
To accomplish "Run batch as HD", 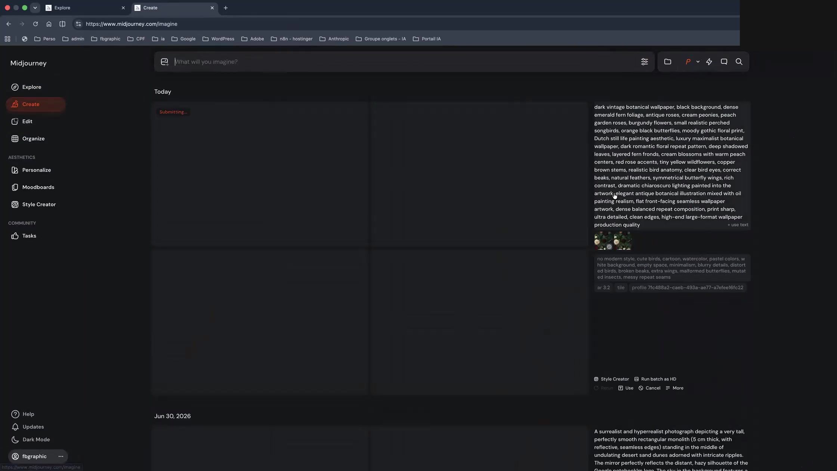I will [655, 379].
